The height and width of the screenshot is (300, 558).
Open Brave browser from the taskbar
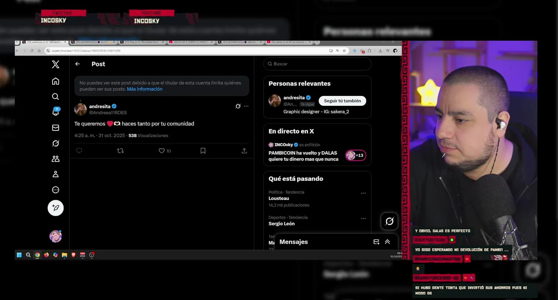point(73,255)
